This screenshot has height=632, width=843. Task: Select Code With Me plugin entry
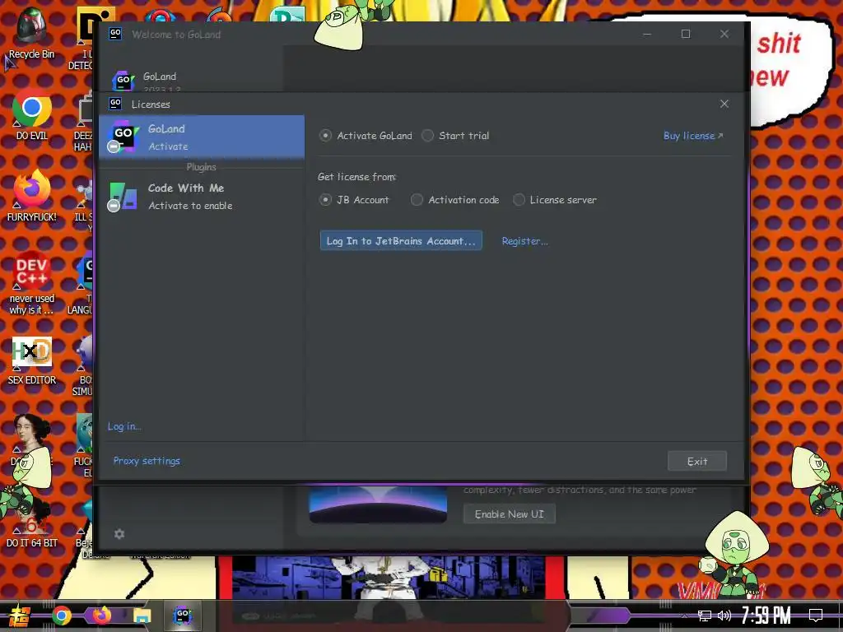pos(202,196)
